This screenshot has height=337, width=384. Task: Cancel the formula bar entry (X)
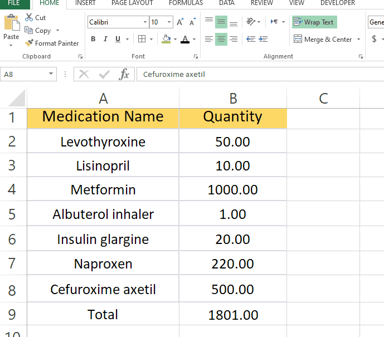pyautogui.click(x=84, y=74)
